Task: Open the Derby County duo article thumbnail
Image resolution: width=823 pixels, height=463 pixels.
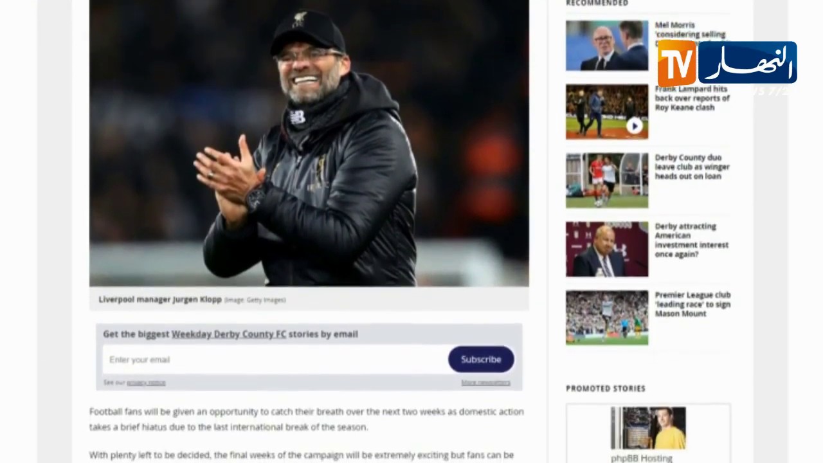Action: 607,181
